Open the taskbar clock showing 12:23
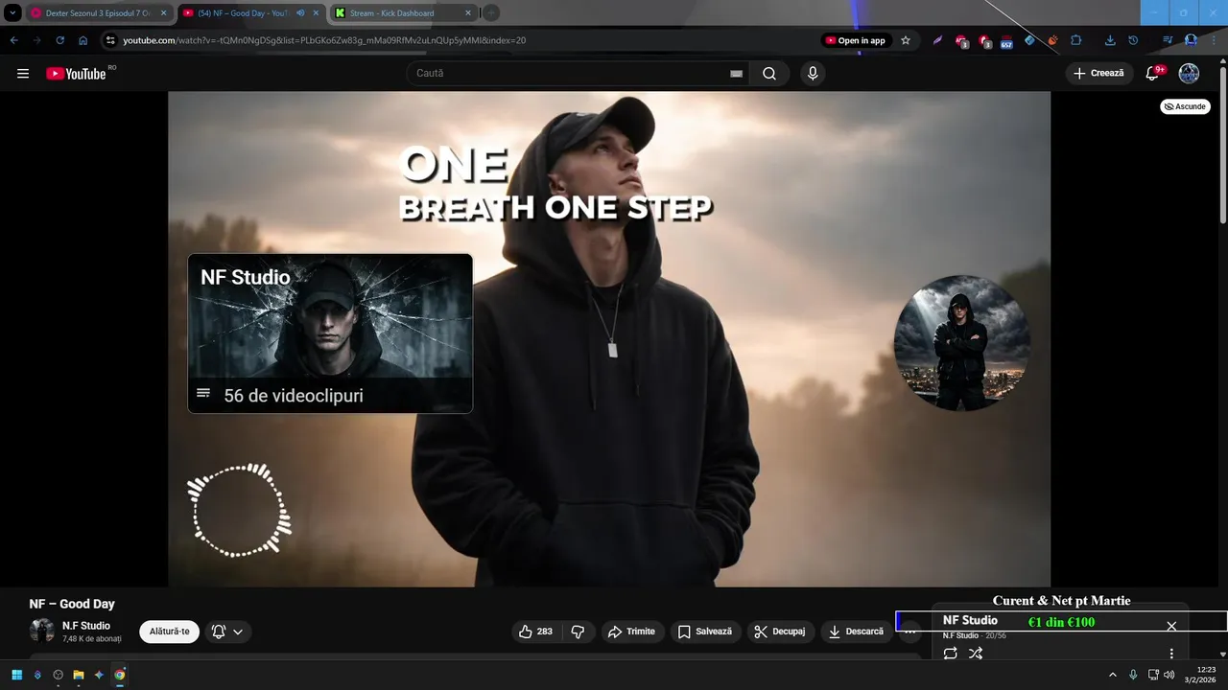The image size is (1228, 690). click(x=1201, y=675)
